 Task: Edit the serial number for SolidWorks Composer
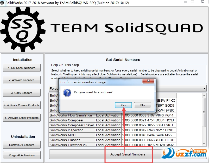coord(149,120)
